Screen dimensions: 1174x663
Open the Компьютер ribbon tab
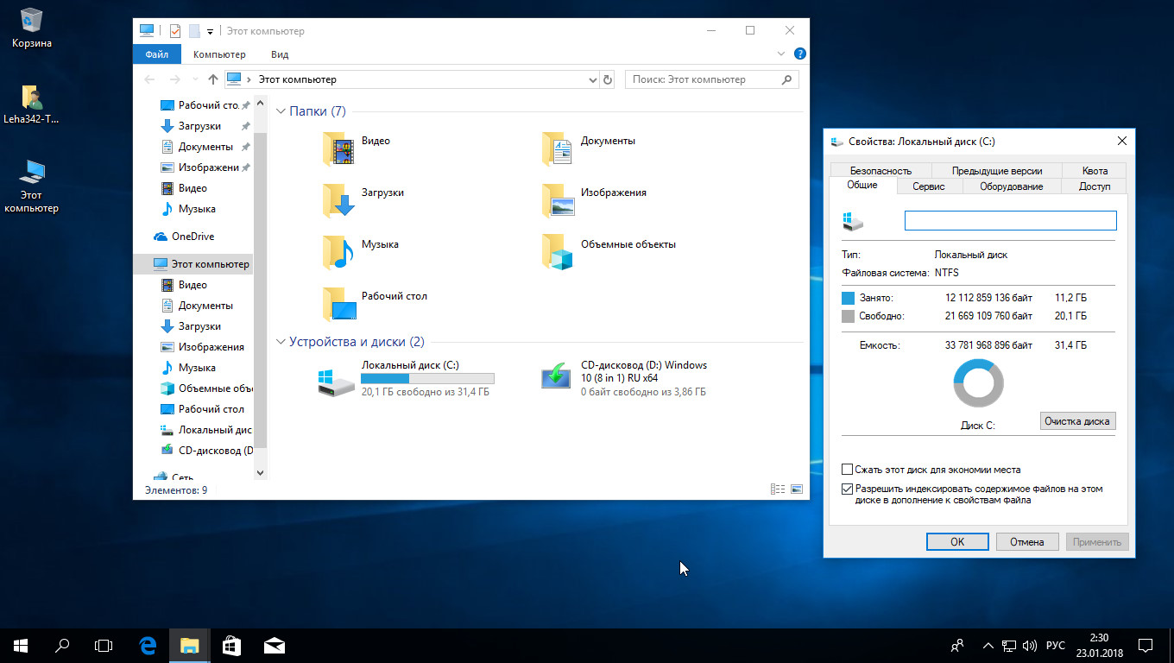tap(219, 54)
